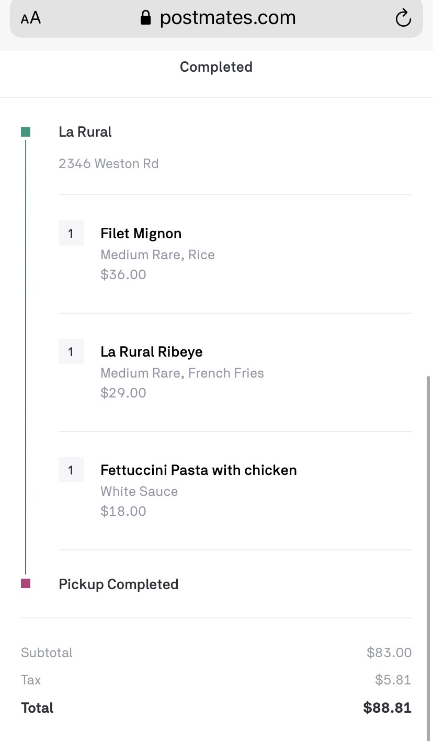
Task: Tap the pink Pickup Completed marker
Action: tap(26, 583)
